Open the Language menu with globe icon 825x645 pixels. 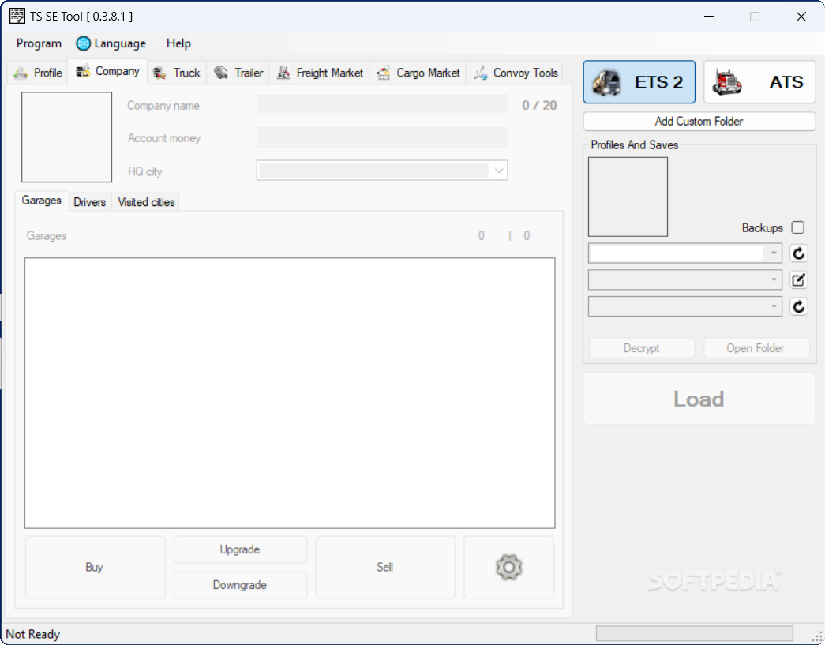[x=111, y=43]
